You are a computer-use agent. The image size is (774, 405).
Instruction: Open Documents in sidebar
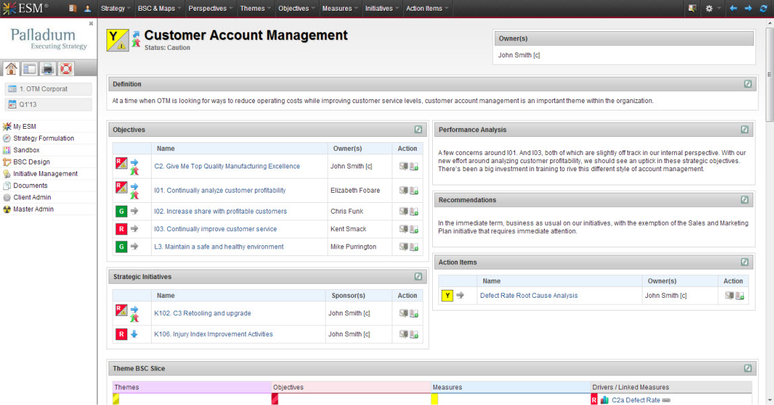(30, 185)
